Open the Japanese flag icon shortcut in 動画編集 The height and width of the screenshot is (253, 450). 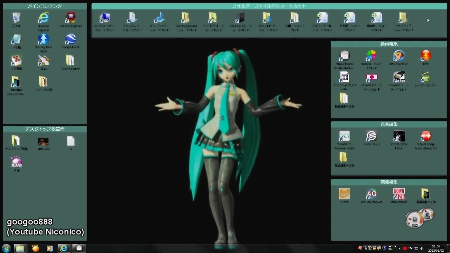pyautogui.click(x=372, y=77)
